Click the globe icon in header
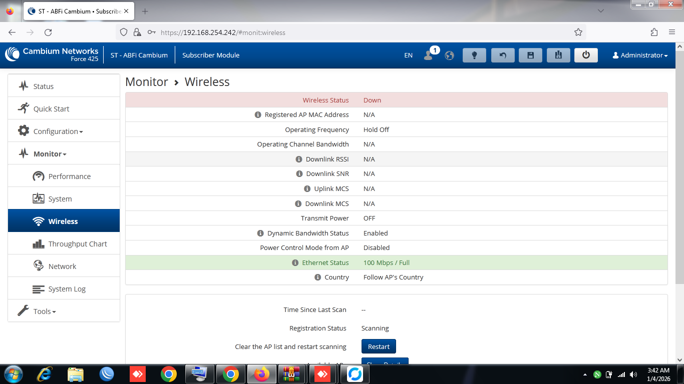684x384 pixels. click(450, 55)
